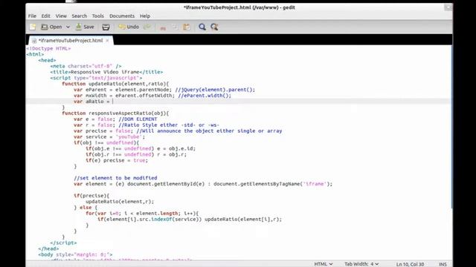Click the 'function responsiveAspectRatio(obj){' line
The width and height of the screenshot is (476, 267).
click(115, 113)
